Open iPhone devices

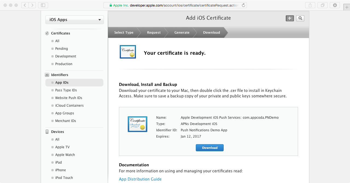coord(60,170)
